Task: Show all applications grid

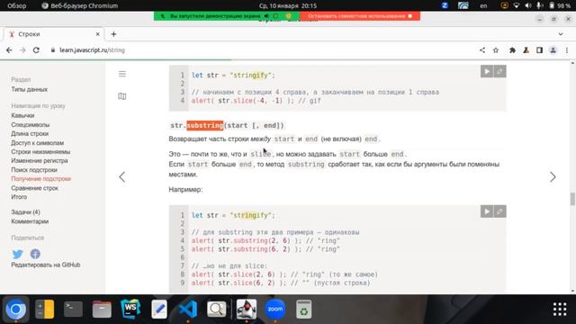Action: [x=560, y=310]
